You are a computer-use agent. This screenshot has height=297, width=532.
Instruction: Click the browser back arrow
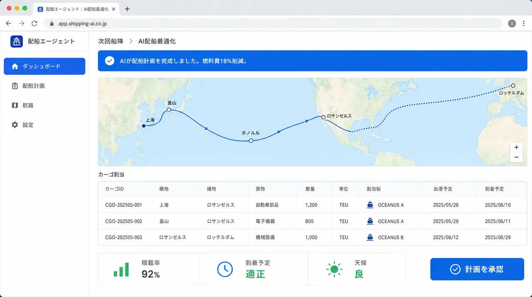click(9, 24)
